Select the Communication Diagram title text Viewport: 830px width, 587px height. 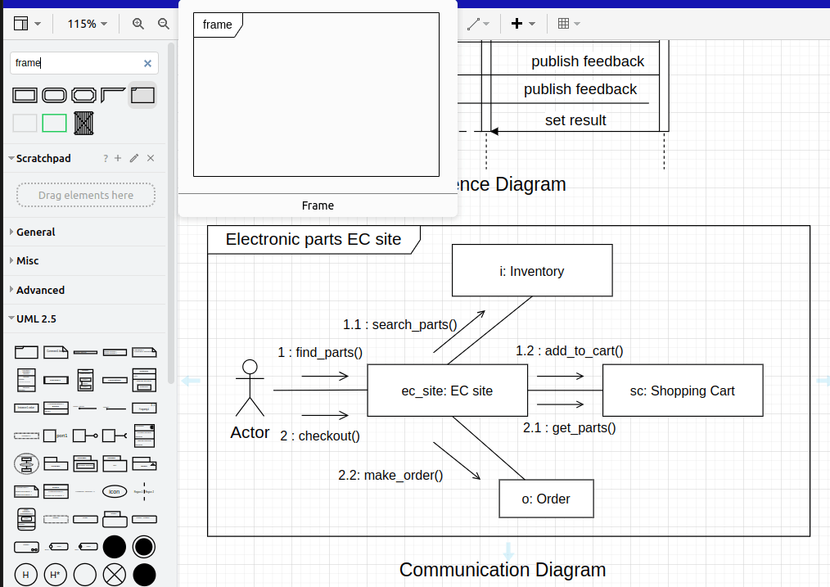503,570
